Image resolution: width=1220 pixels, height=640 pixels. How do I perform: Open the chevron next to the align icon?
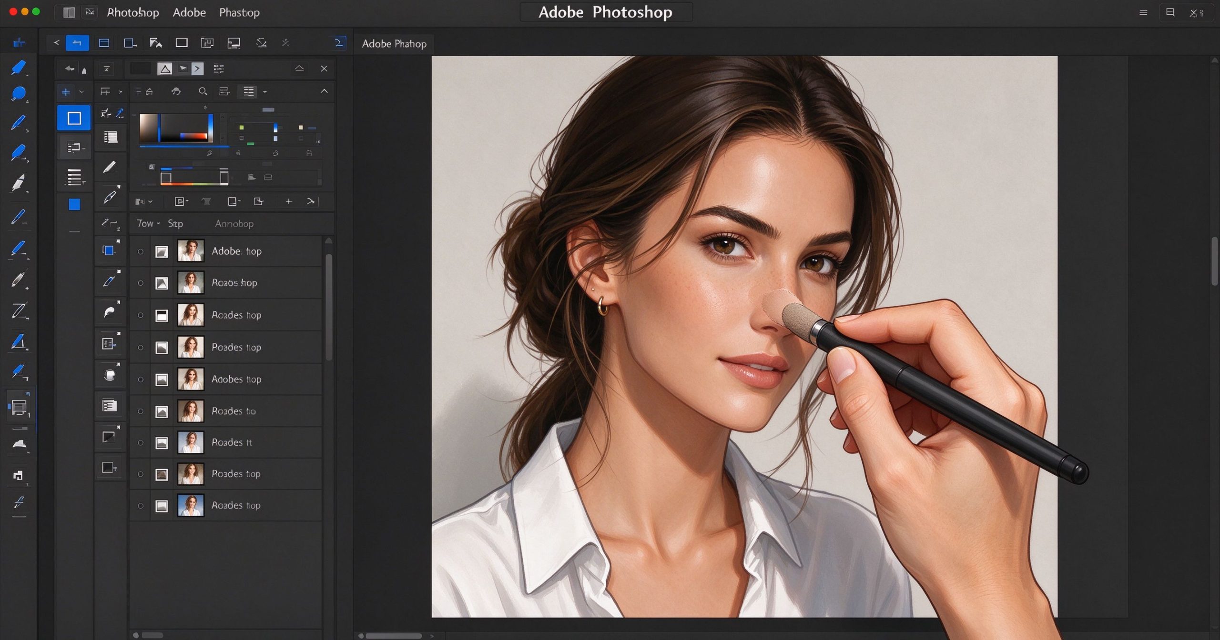point(121,91)
